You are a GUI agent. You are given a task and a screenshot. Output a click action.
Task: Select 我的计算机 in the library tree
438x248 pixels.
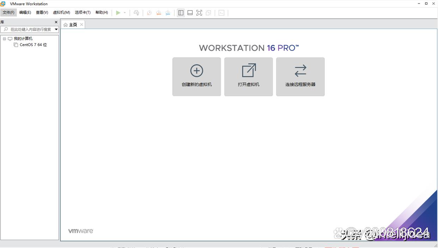pyautogui.click(x=23, y=39)
